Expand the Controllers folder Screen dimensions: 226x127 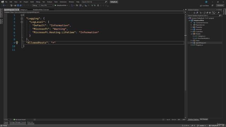point(191,31)
